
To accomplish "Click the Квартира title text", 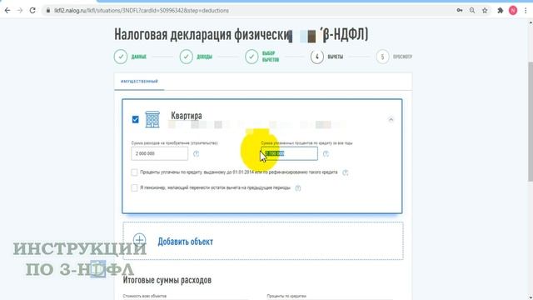I will [187, 116].
